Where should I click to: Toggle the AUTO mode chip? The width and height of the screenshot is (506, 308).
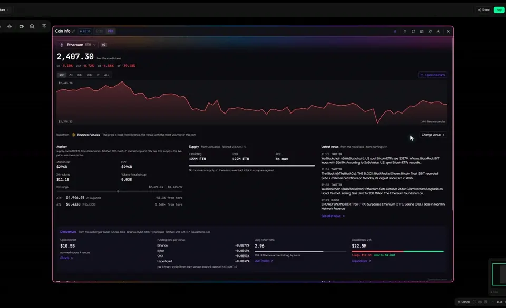85,31
